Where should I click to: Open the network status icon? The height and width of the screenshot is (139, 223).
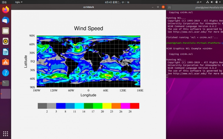point(207,2)
